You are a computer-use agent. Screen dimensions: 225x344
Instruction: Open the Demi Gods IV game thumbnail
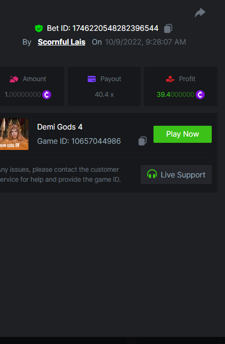click(14, 134)
